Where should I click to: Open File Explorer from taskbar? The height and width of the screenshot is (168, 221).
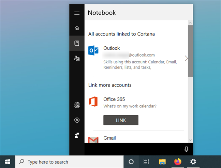click(162, 162)
